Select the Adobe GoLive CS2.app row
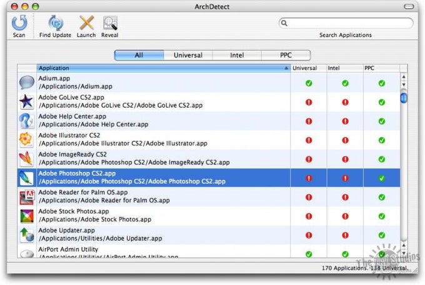Screen dimensions: 425x285 pos(209,101)
